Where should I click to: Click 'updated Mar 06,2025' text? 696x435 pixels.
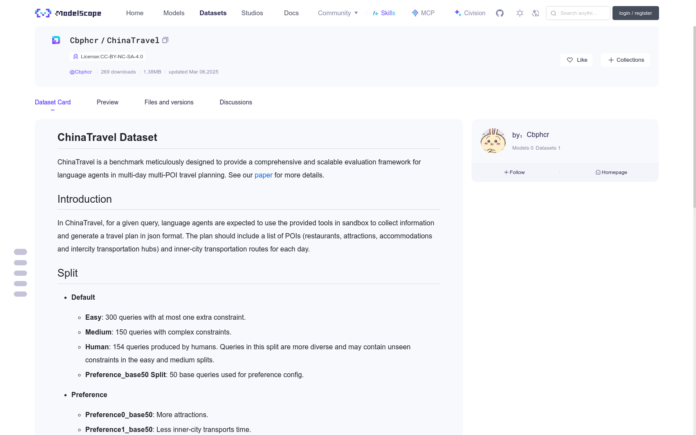pyautogui.click(x=194, y=72)
